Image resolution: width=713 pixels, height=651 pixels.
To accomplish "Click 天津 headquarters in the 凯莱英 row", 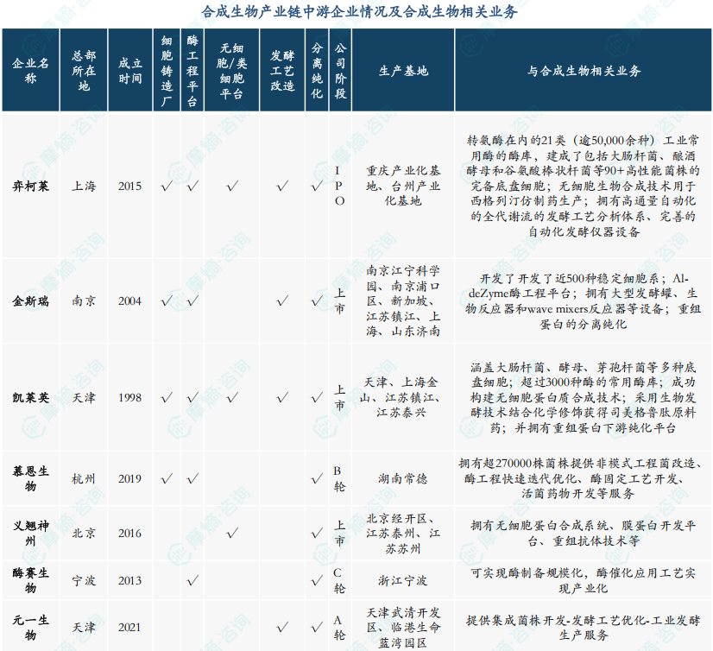I will pyautogui.click(x=84, y=398).
